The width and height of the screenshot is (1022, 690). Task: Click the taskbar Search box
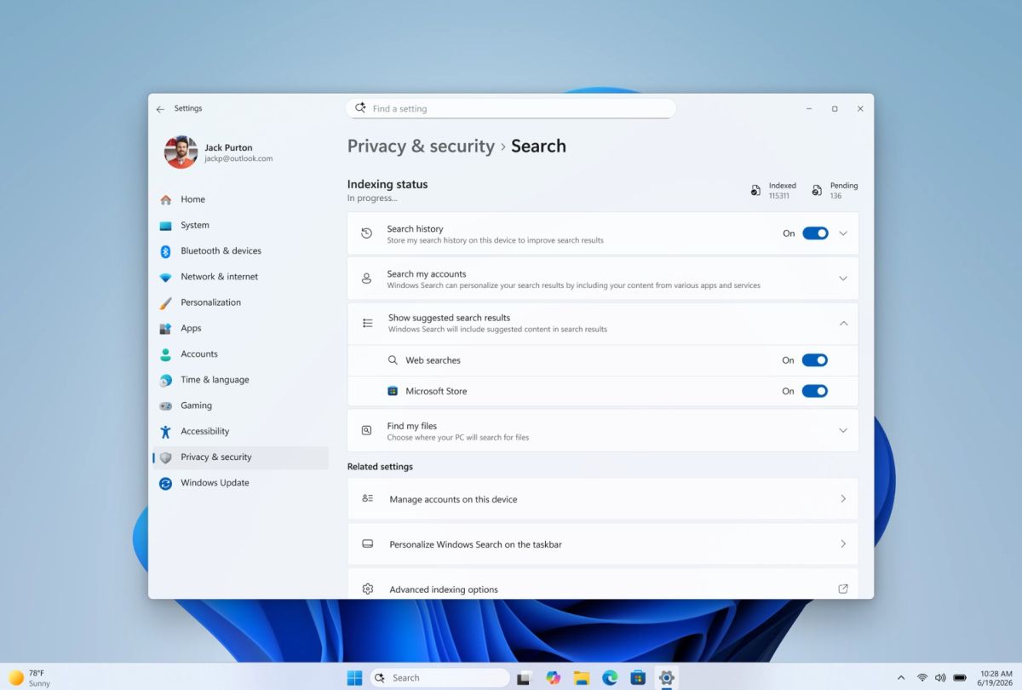[439, 677]
